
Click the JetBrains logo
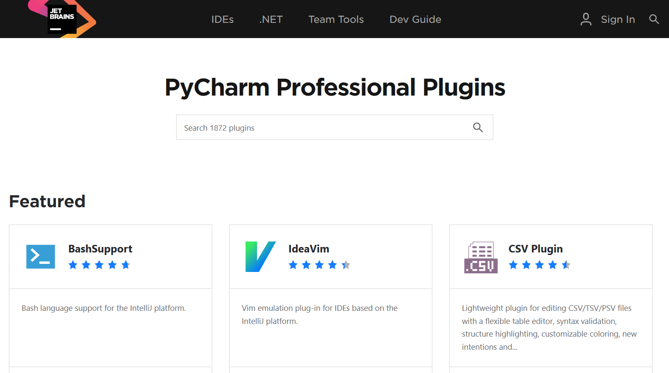[x=62, y=19]
